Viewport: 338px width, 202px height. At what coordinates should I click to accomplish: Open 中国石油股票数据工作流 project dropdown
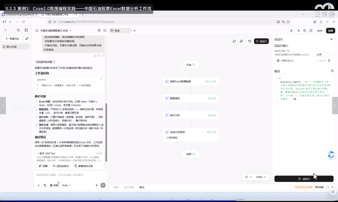[56, 31]
